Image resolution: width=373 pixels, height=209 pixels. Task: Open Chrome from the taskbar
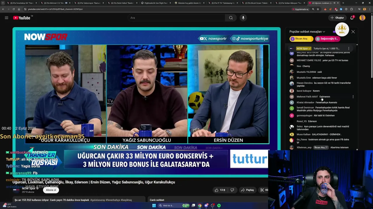click(x=200, y=206)
